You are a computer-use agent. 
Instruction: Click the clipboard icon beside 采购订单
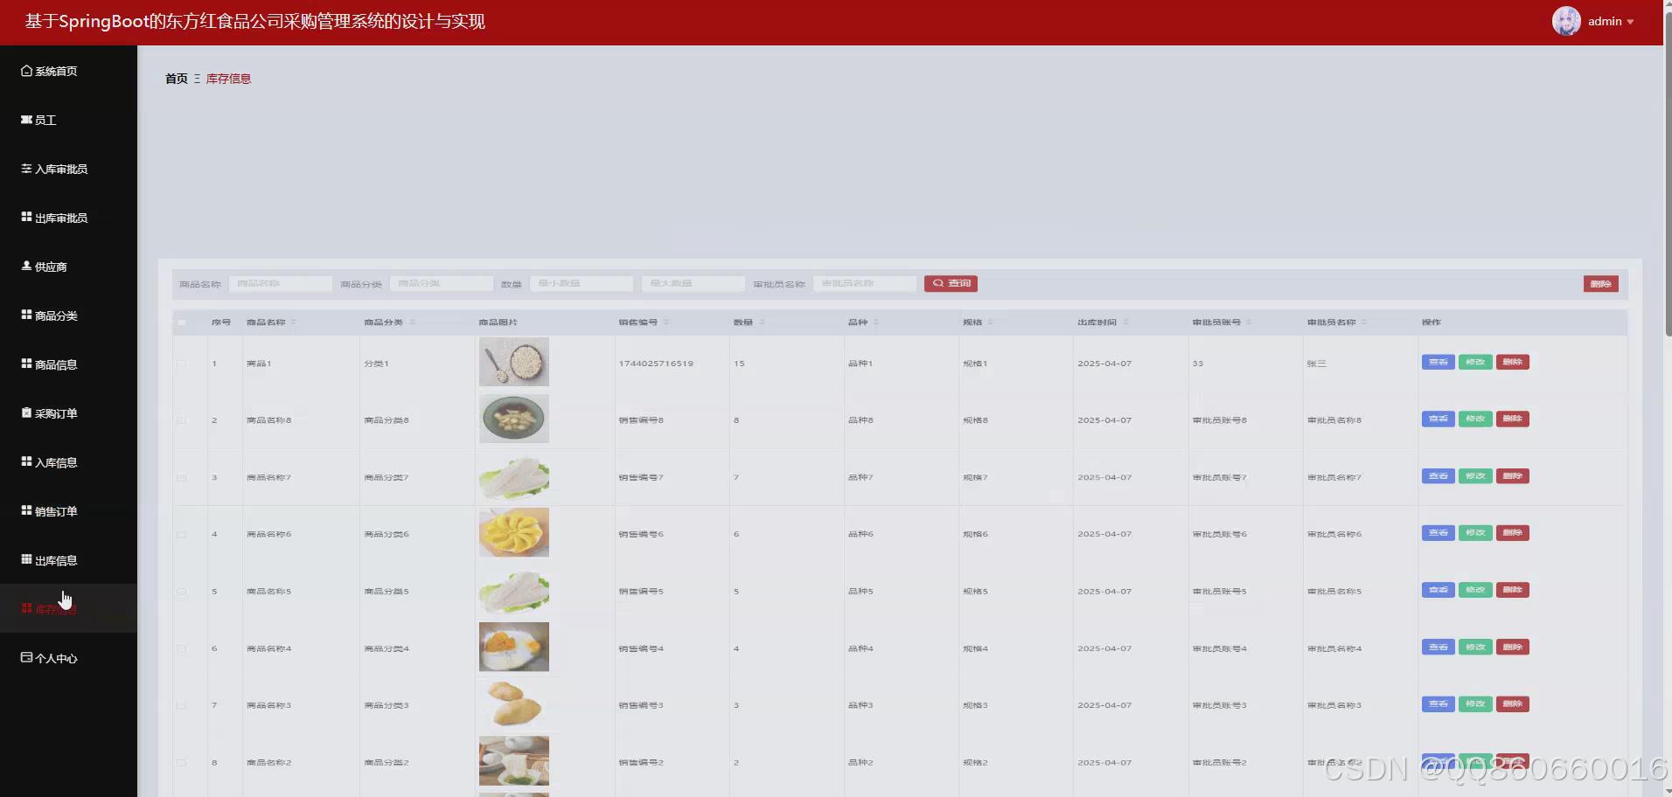(x=26, y=412)
